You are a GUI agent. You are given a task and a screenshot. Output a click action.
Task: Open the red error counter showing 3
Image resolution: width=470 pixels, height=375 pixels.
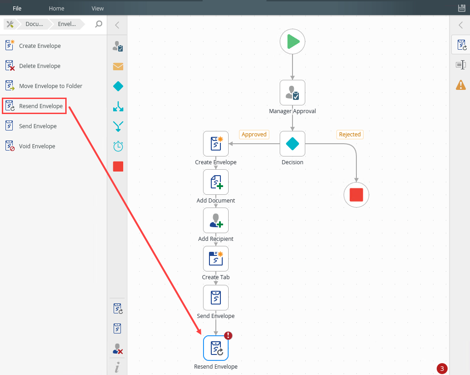pos(442,369)
